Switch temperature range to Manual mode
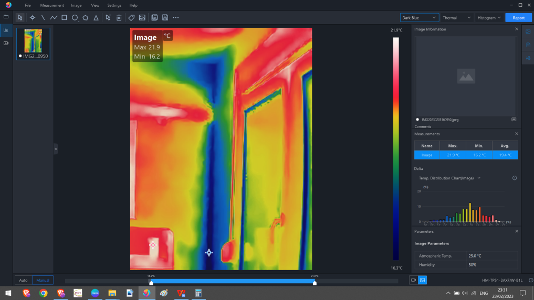 (43, 280)
